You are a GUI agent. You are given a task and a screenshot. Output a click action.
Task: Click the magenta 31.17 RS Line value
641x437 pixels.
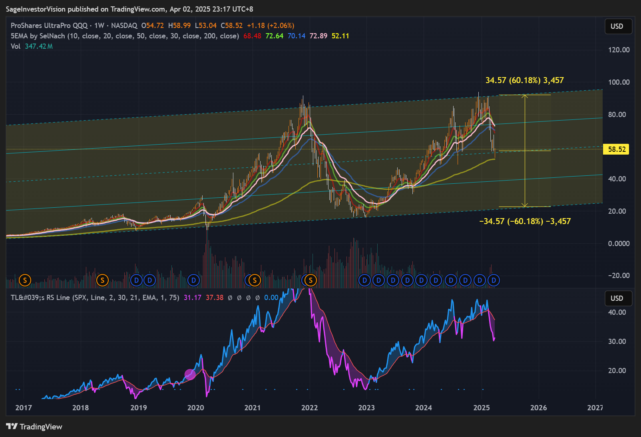193,298
